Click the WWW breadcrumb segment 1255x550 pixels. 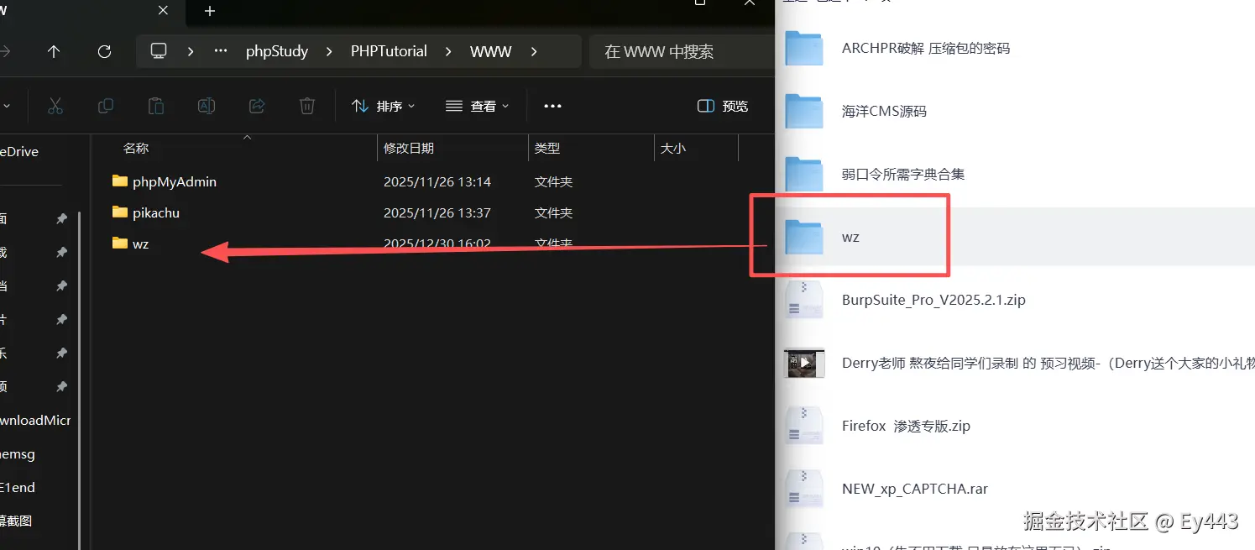[x=491, y=51]
